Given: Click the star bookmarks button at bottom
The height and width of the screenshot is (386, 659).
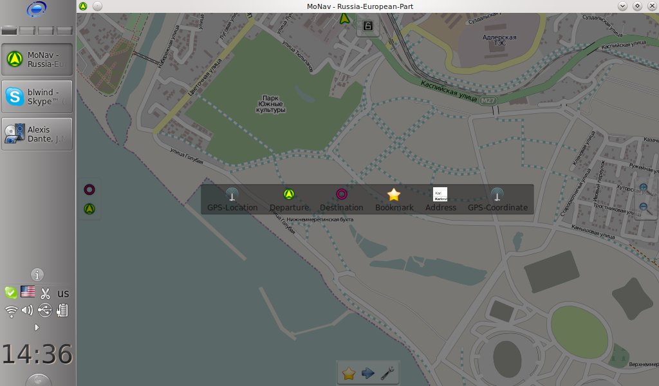Looking at the screenshot, I should [x=349, y=373].
